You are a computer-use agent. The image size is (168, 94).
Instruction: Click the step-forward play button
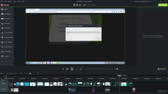pos(67,69)
